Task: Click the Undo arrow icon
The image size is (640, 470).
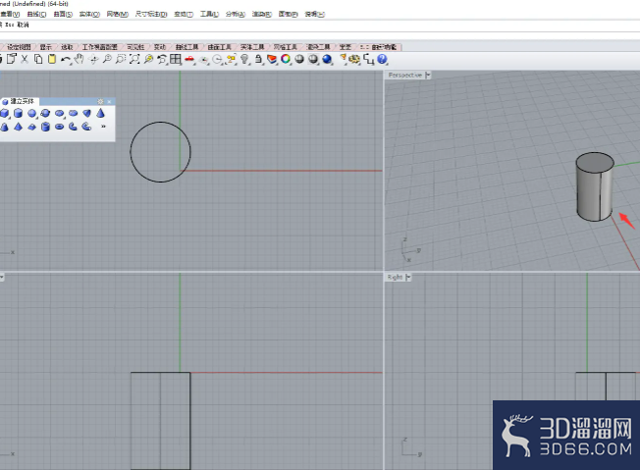Action: click(66, 60)
